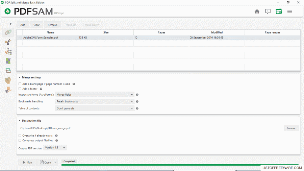The height and width of the screenshot is (171, 304).
Task: Open the Extract tool in sidebar
Action: [8, 80]
